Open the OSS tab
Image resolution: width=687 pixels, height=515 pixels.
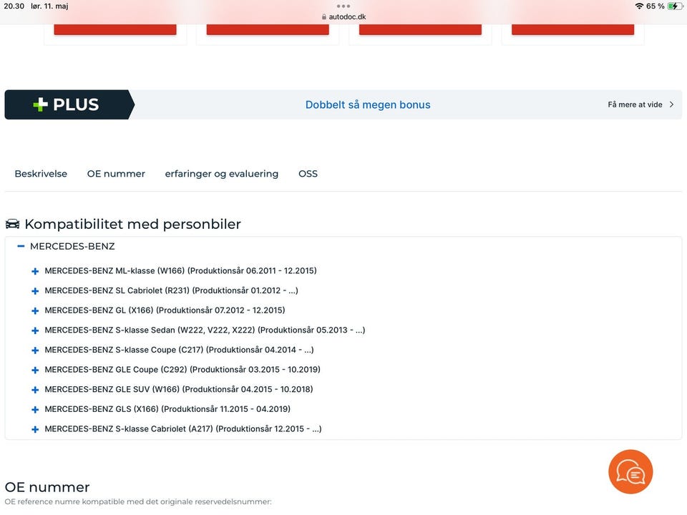click(308, 174)
